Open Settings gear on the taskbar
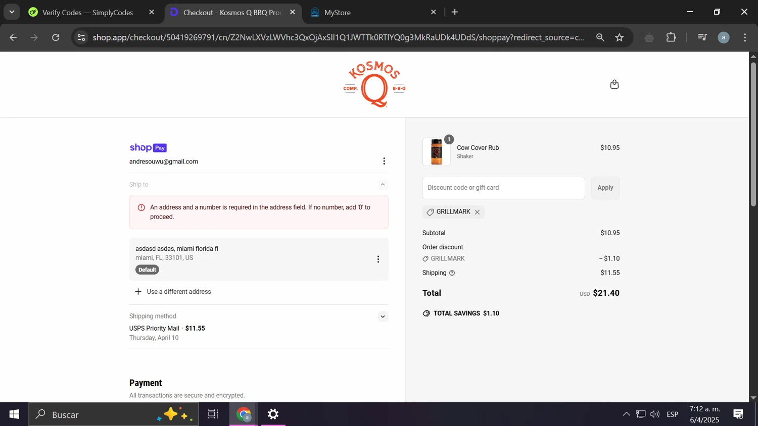This screenshot has height=426, width=758. coord(273,414)
